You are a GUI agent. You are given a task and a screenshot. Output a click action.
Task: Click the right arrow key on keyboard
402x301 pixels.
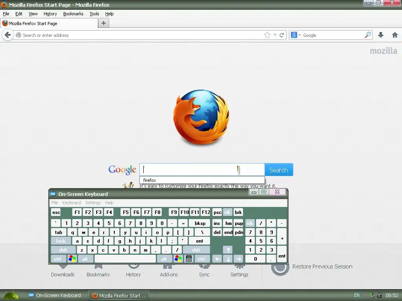(x=239, y=259)
